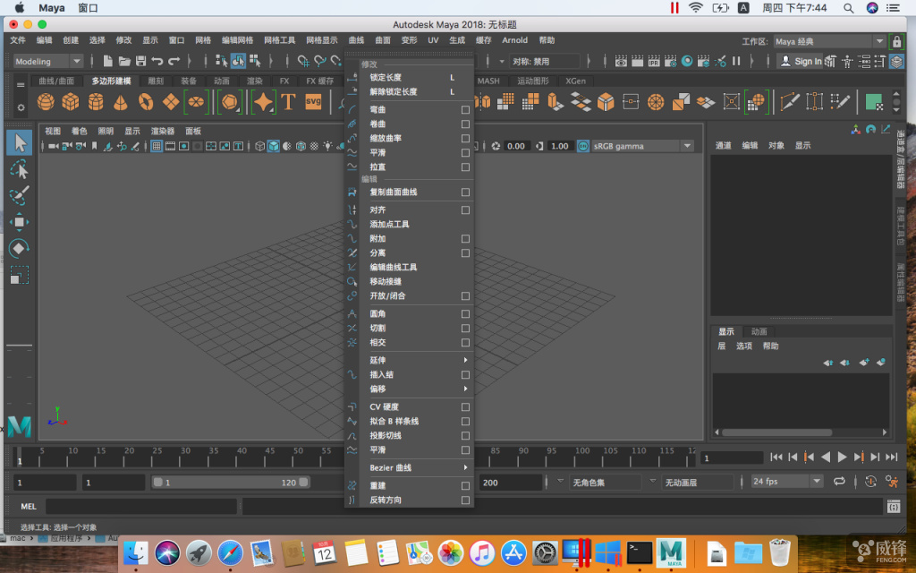Open options box for 缩放曲率
Screen dimensions: 916x573
465,139
